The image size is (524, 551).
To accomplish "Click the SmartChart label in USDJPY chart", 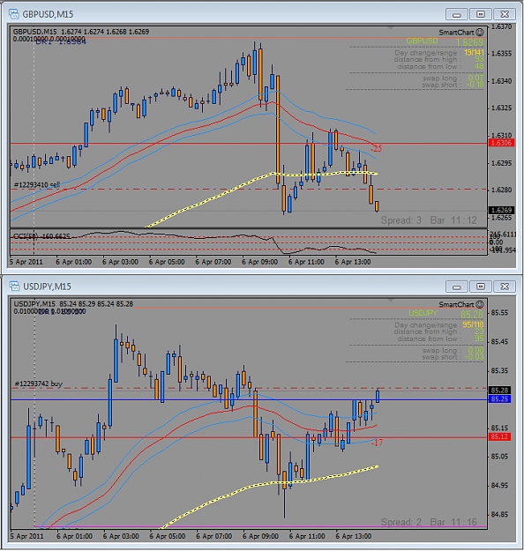I will (x=456, y=305).
